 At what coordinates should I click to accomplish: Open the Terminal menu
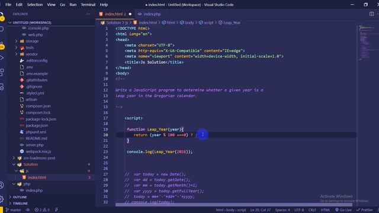88,5
